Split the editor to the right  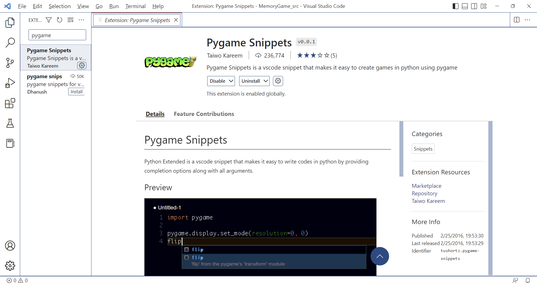pyautogui.click(x=517, y=20)
